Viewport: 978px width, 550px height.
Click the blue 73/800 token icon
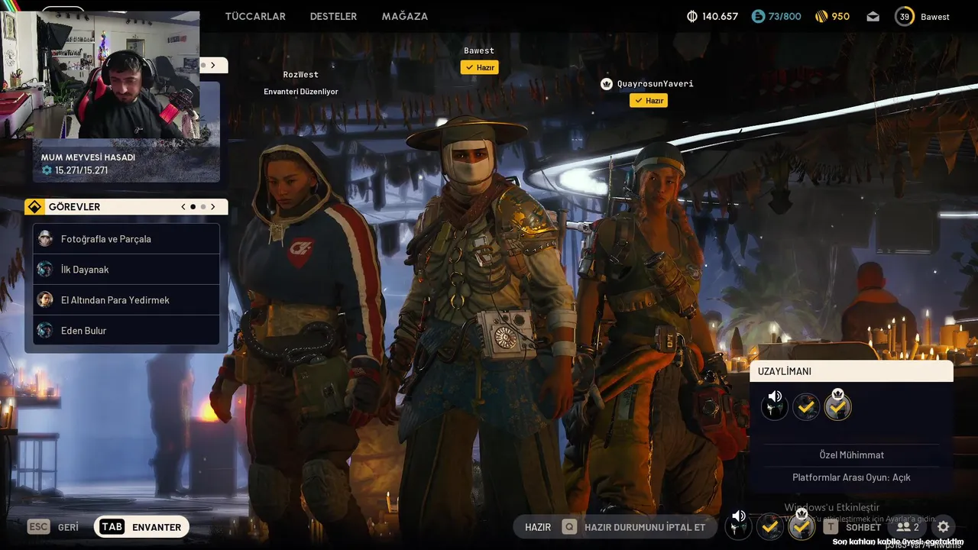point(758,16)
